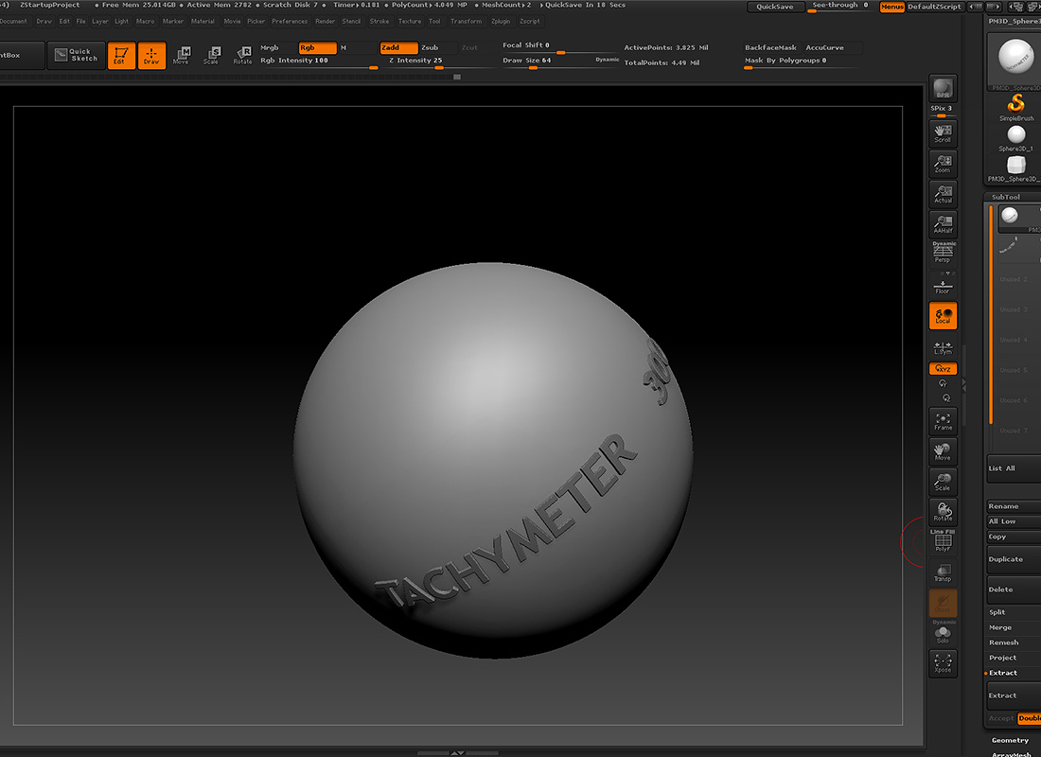The image size is (1041, 757).
Task: Click Rotate icon in right shelf
Action: click(x=942, y=512)
